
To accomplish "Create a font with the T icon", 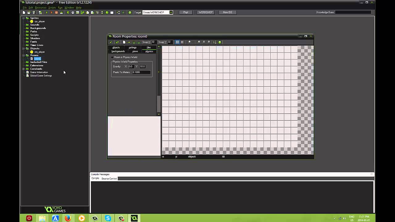I will (97, 12).
